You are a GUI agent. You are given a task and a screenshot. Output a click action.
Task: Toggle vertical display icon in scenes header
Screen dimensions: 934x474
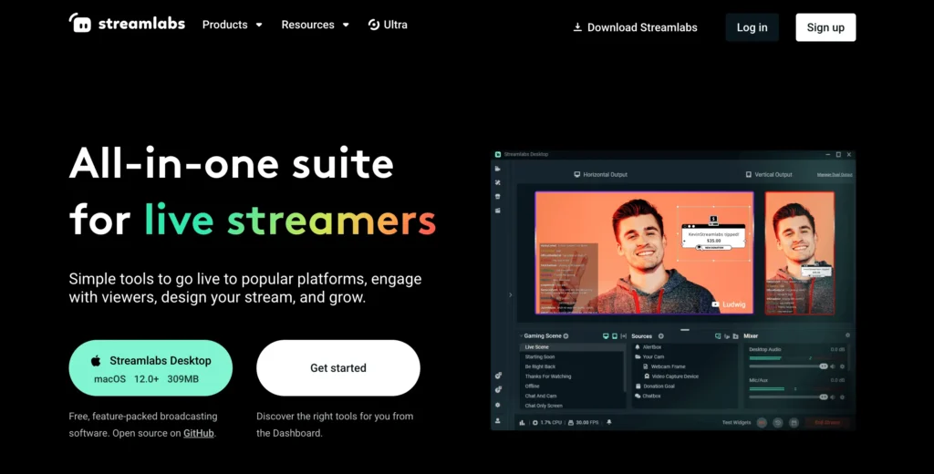pos(615,335)
